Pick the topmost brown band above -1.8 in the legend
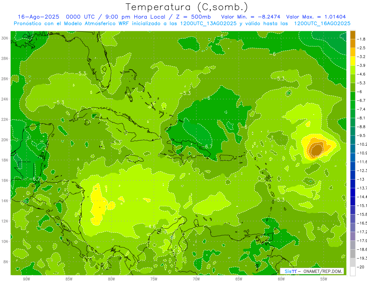367x283 pixels. [x=353, y=35]
